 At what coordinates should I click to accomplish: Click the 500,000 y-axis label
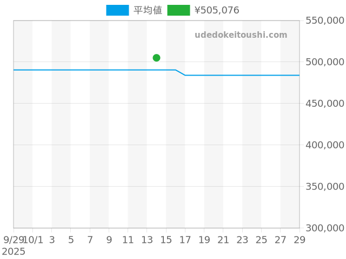[x=325, y=62]
